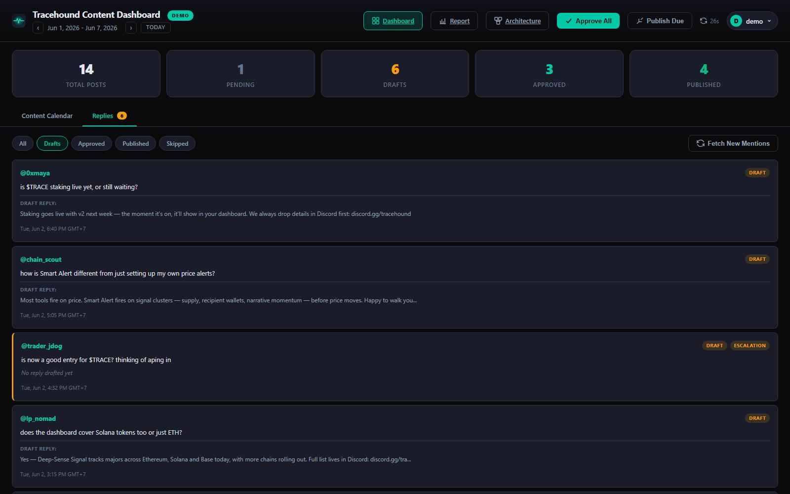Click the @chain_scout username

(41, 259)
